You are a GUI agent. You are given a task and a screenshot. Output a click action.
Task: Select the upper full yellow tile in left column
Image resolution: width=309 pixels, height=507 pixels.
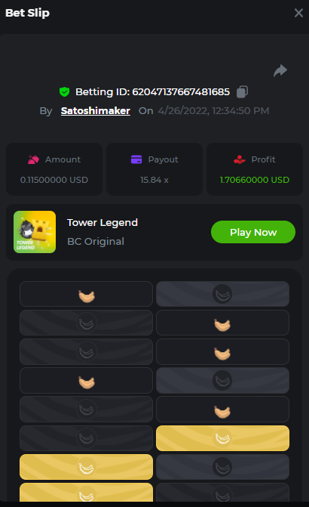pyautogui.click(x=86, y=467)
